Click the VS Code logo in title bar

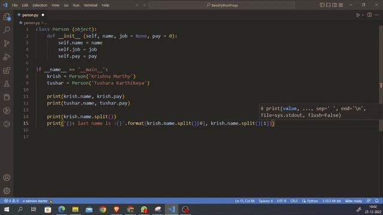5,5
